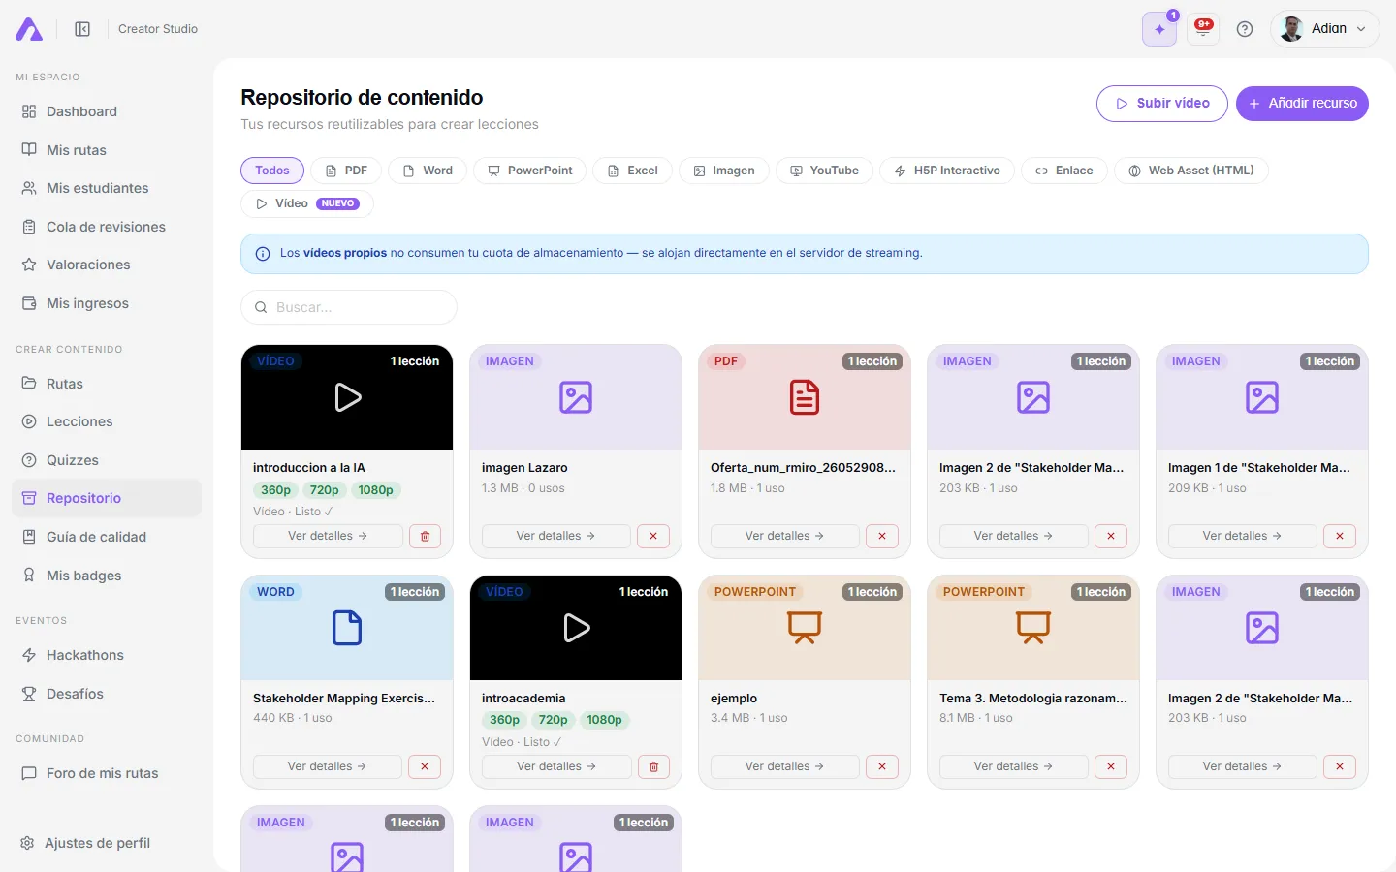
Task: Open Rutas under Crear contenido
Action: coord(107,384)
